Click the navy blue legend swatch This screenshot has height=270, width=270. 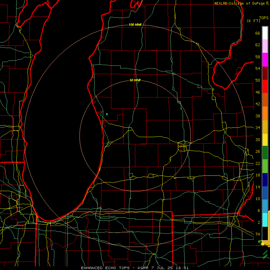click(265, 180)
